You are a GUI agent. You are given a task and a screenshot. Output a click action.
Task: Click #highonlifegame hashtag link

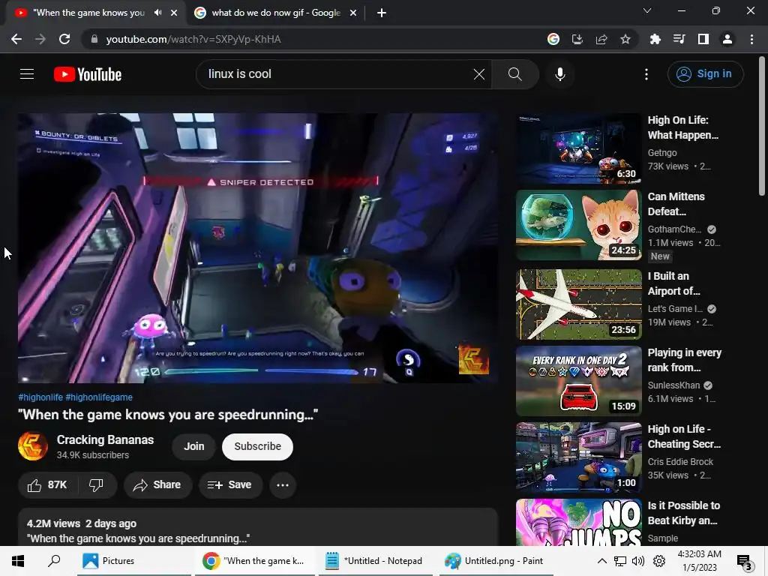click(99, 397)
